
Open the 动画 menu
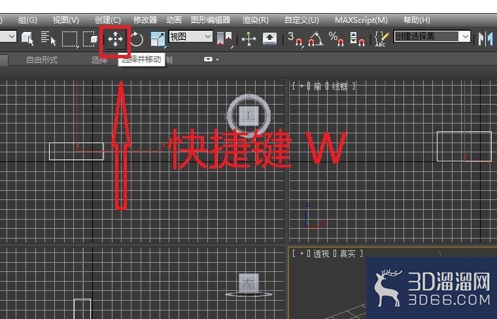[174, 20]
